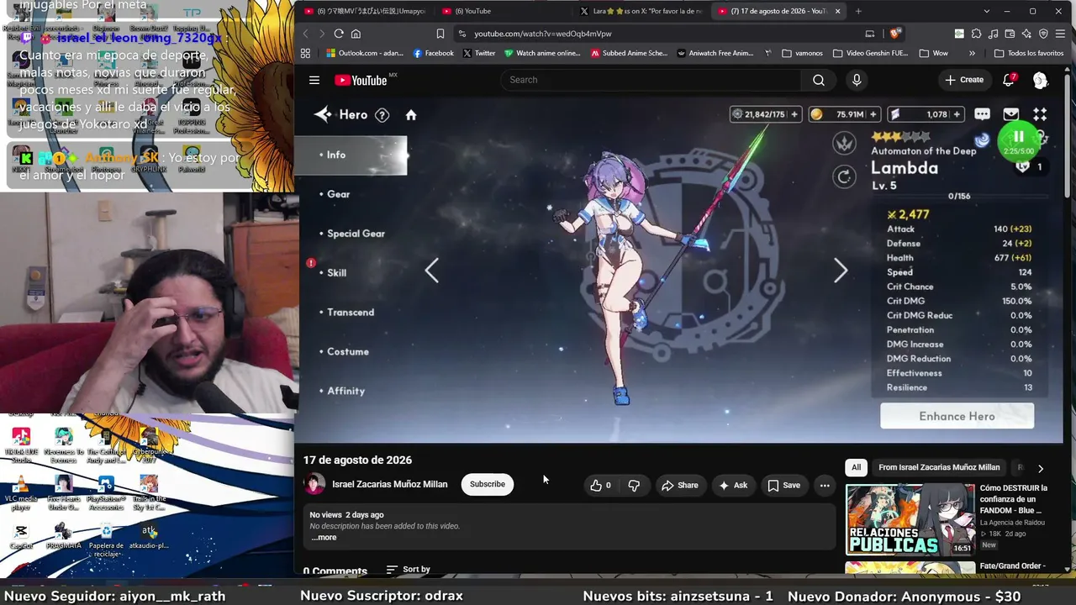Image resolution: width=1076 pixels, height=605 pixels.
Task: Show next hero with right arrow
Action: pyautogui.click(x=841, y=271)
